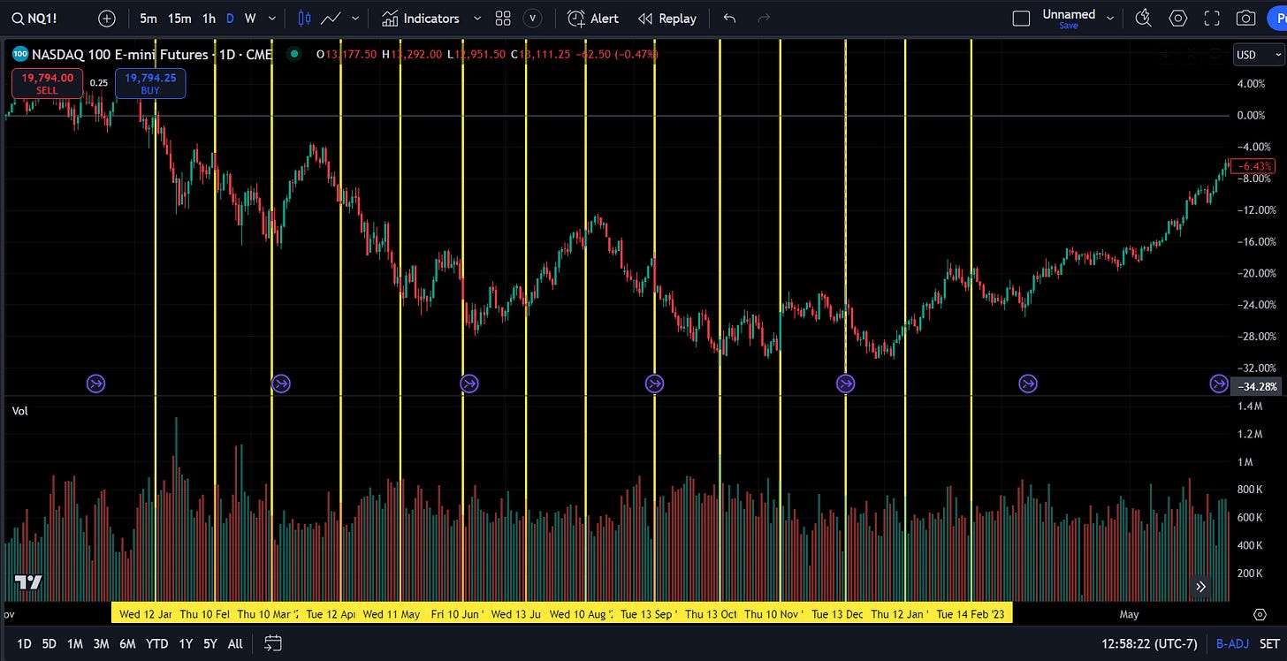Open the quick search lightning magnifier icon
Screen dimensions: 1287x661
click(1143, 18)
